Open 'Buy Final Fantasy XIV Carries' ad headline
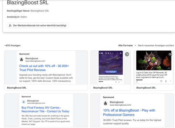The height and width of the screenshot is (128, 175). pos(45,110)
